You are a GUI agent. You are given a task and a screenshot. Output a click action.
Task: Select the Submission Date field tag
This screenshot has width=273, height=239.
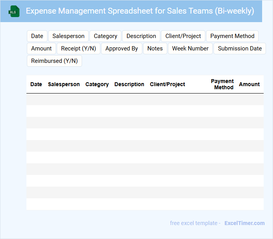click(240, 48)
